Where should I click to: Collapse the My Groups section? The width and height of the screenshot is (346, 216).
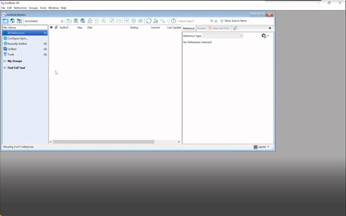(5, 61)
